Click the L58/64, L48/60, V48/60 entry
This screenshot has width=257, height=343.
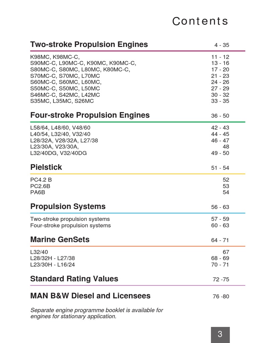(x=60, y=128)
